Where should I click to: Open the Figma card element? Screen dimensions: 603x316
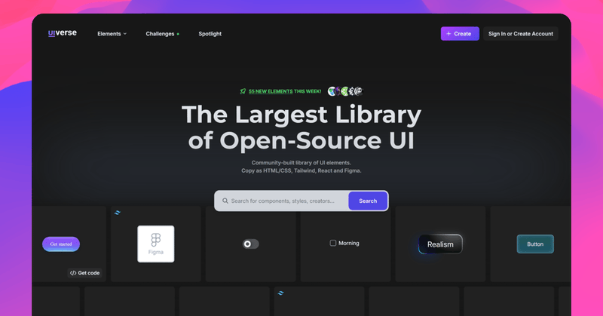pyautogui.click(x=156, y=244)
